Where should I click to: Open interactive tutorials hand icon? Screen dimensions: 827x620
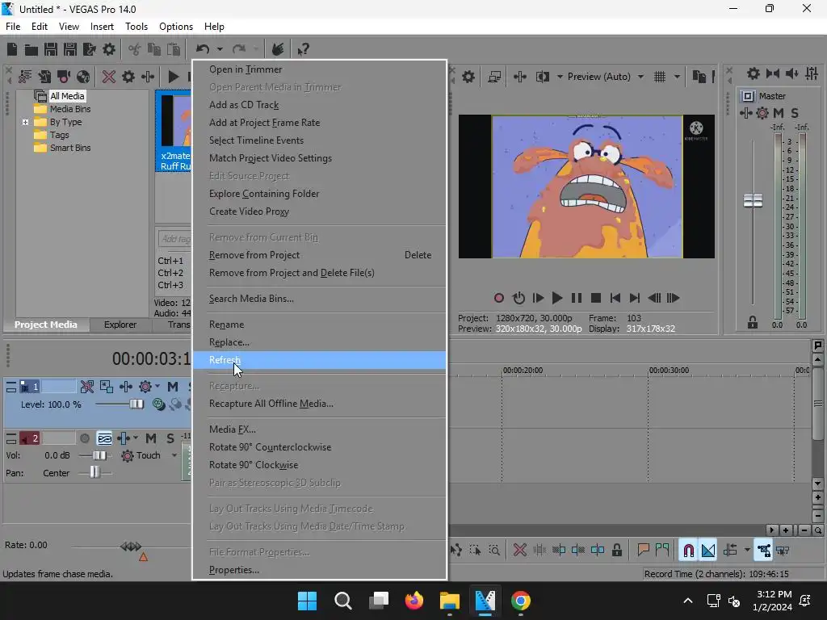click(x=278, y=49)
